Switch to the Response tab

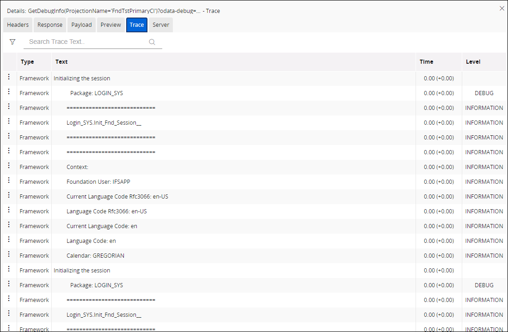point(50,25)
